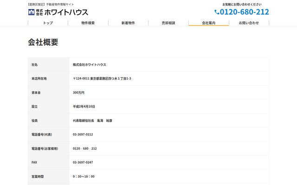Select the address 〒124-0011 東京都葛飾区 value
This screenshot has height=185, width=297.
102,79
